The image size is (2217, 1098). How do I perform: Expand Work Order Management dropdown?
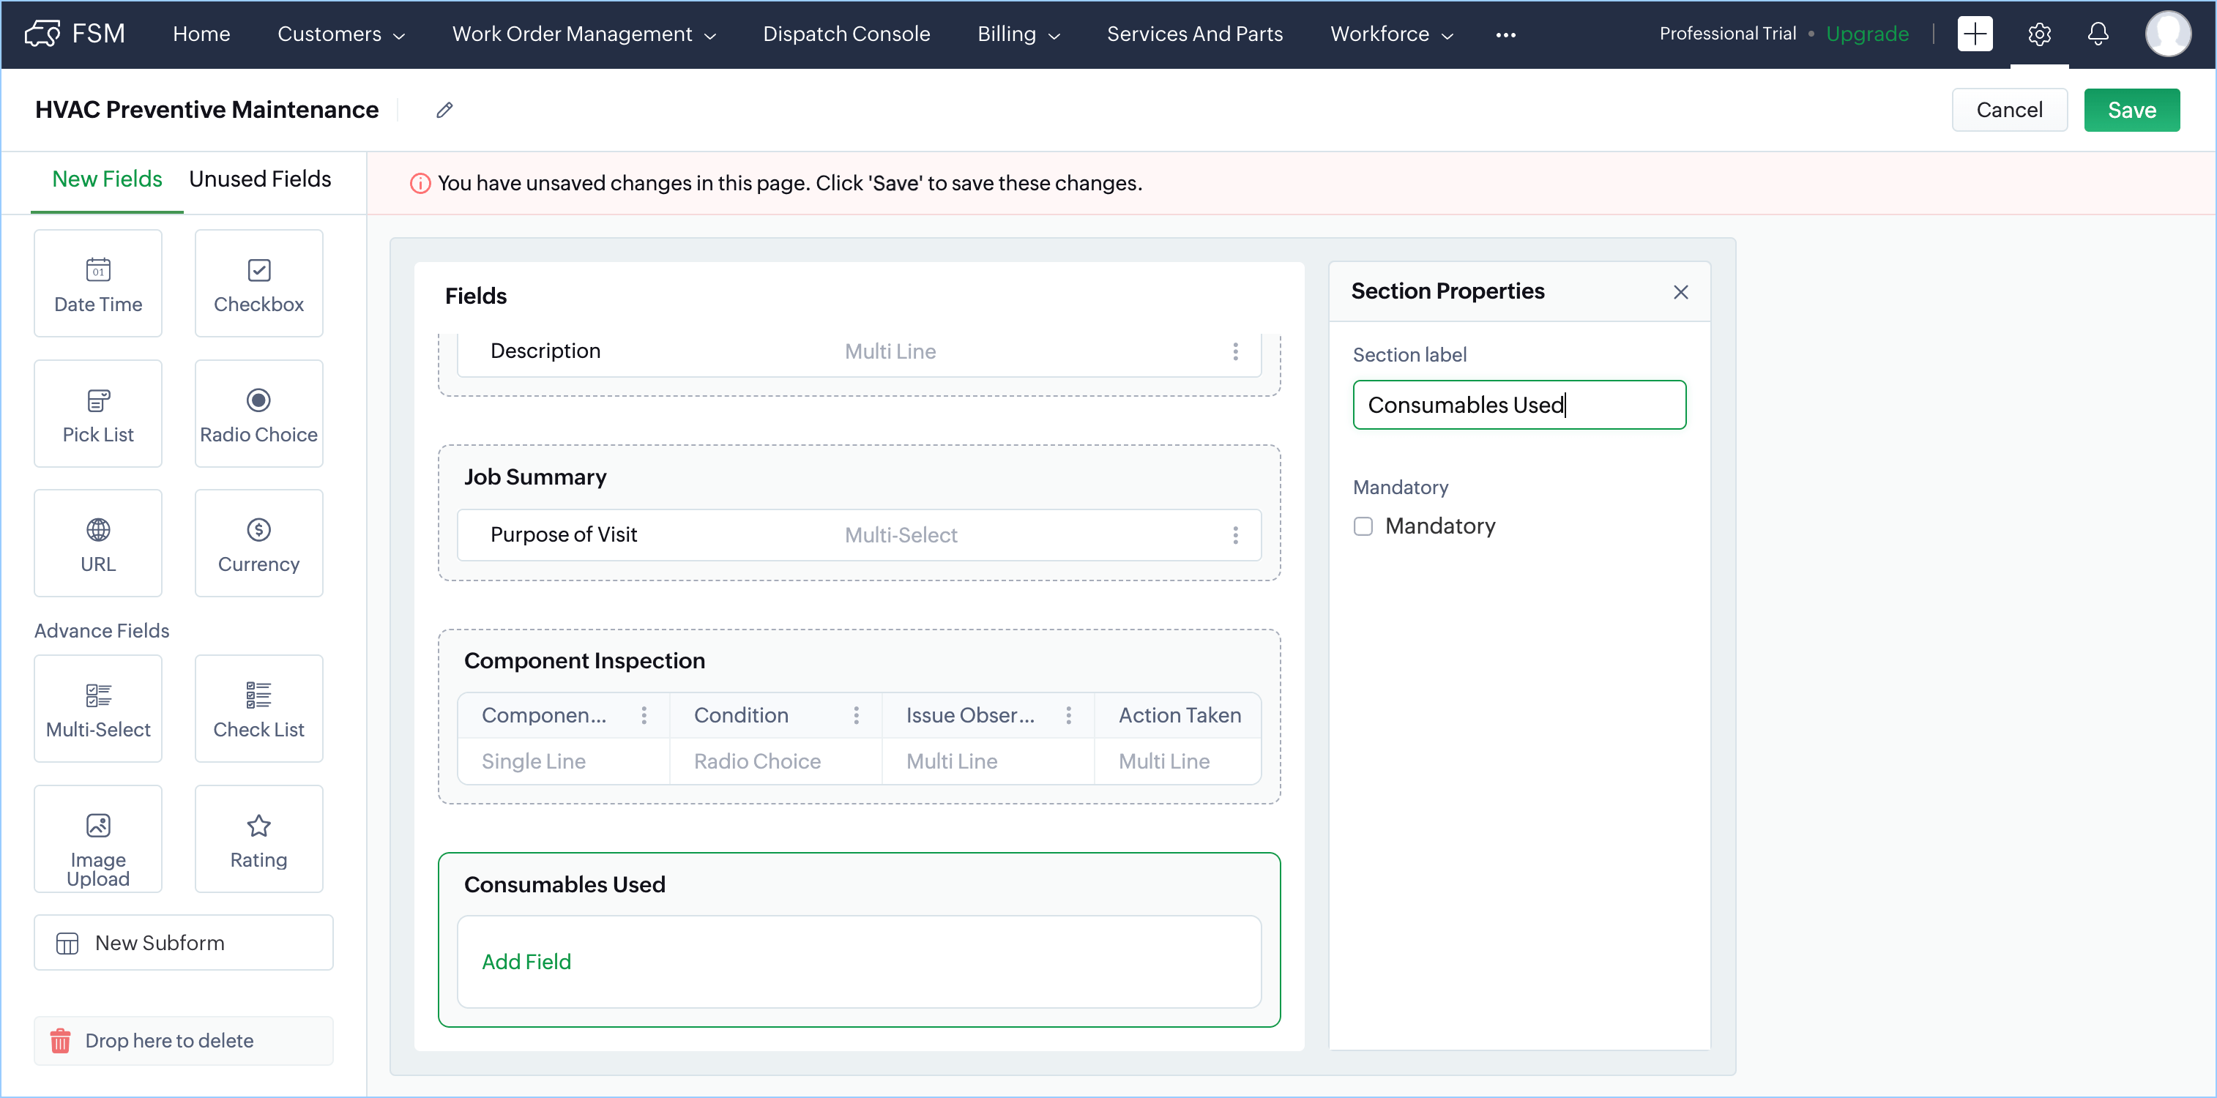pyautogui.click(x=584, y=34)
